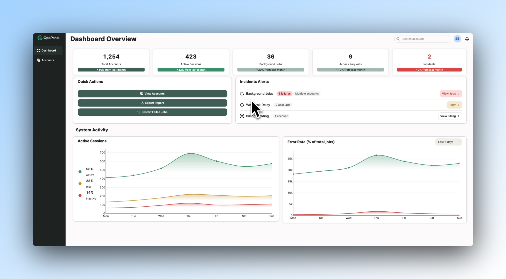Click the View Jobs button
The image size is (506, 279).
click(451, 94)
